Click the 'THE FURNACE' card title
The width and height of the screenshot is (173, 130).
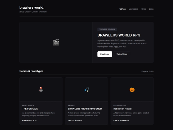pyautogui.click(x=30, y=109)
